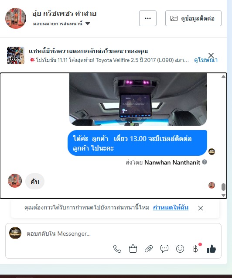Viewport: 232px width, 278px height.
Task: Click the Baht payment request icon
Action: (x=195, y=249)
